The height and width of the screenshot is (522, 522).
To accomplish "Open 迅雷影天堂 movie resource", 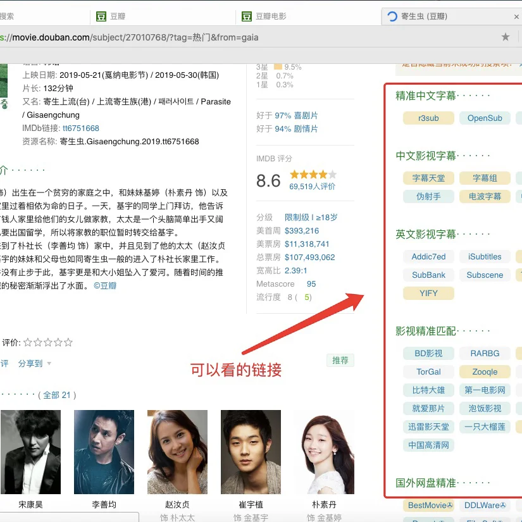I will pyautogui.click(x=428, y=427).
